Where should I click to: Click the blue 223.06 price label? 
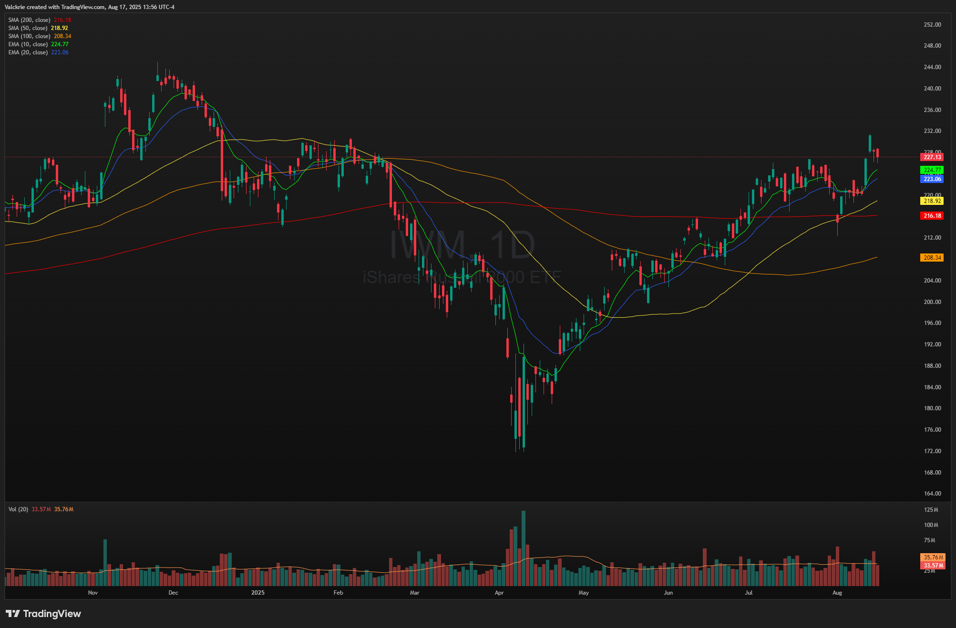pyautogui.click(x=932, y=179)
